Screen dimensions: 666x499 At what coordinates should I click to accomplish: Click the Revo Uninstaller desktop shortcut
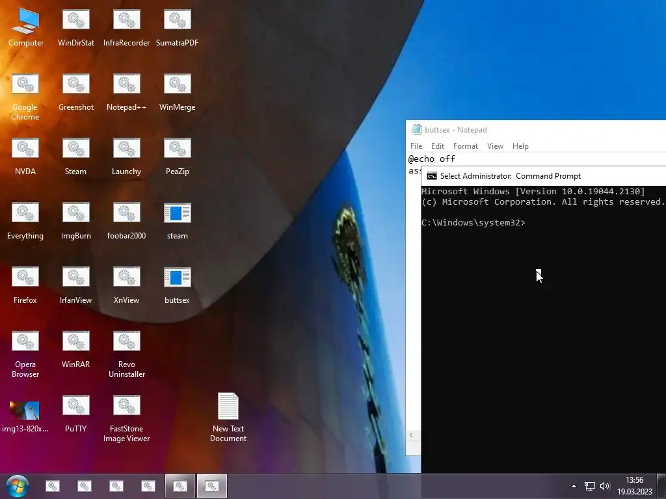pyautogui.click(x=127, y=354)
